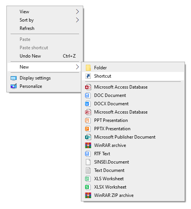Create a new Folder using the folder icon

tap(88, 68)
